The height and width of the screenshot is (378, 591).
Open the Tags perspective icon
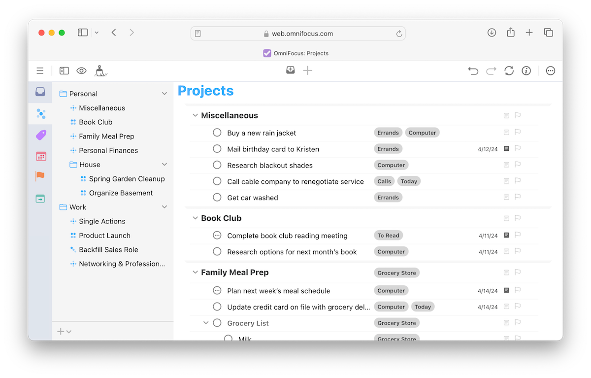click(x=40, y=135)
